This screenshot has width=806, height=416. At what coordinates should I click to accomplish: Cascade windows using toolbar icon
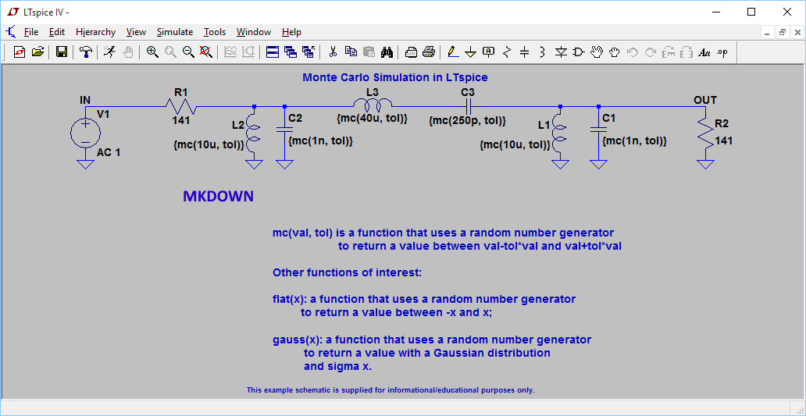(x=291, y=52)
